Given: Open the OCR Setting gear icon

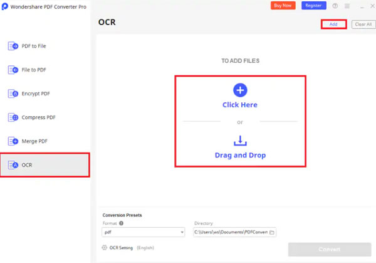Looking at the screenshot, I should tap(104, 248).
